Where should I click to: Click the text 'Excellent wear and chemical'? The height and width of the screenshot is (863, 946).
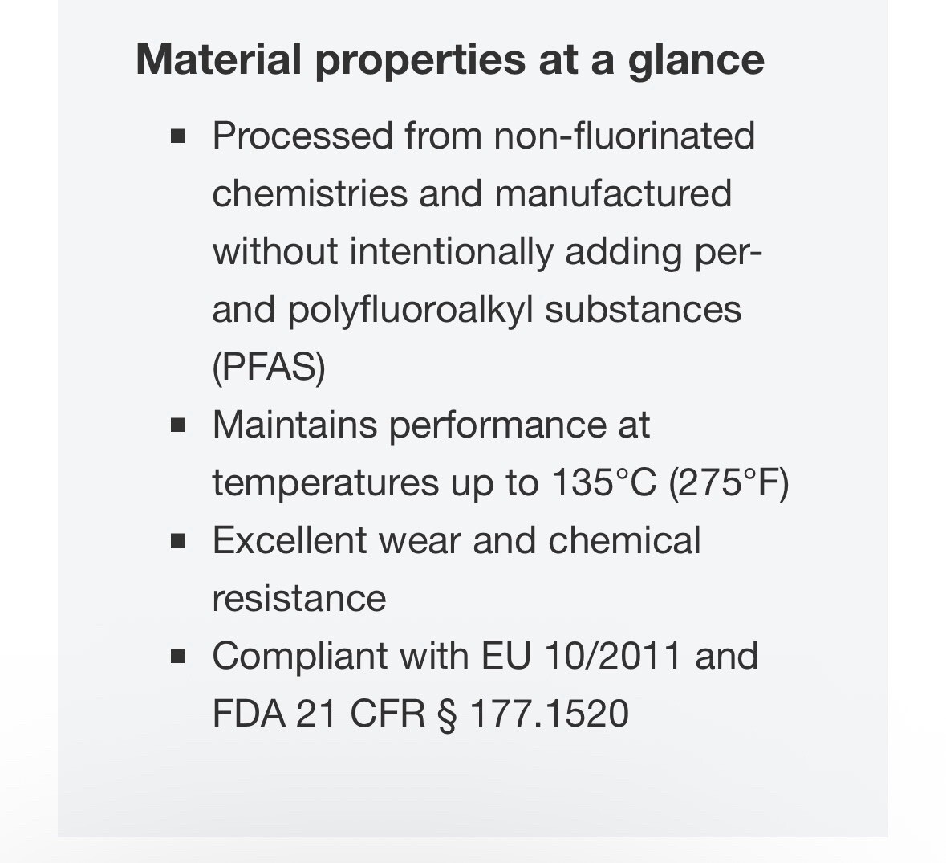click(456, 540)
